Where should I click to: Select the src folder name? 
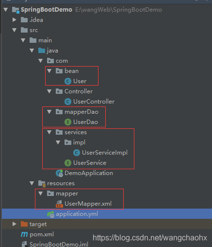(34, 30)
